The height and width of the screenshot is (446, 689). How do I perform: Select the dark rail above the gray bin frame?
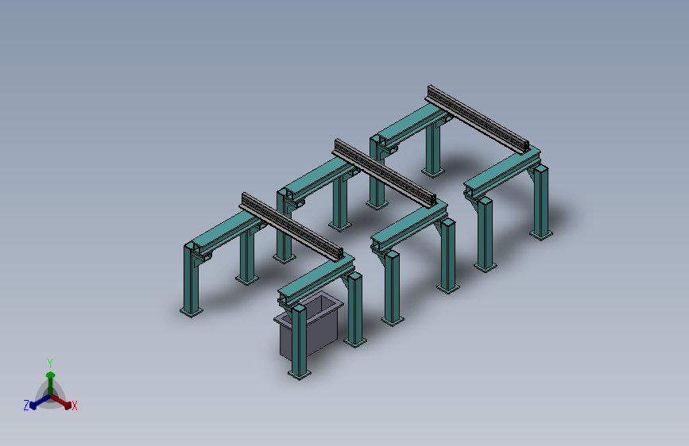(292, 227)
